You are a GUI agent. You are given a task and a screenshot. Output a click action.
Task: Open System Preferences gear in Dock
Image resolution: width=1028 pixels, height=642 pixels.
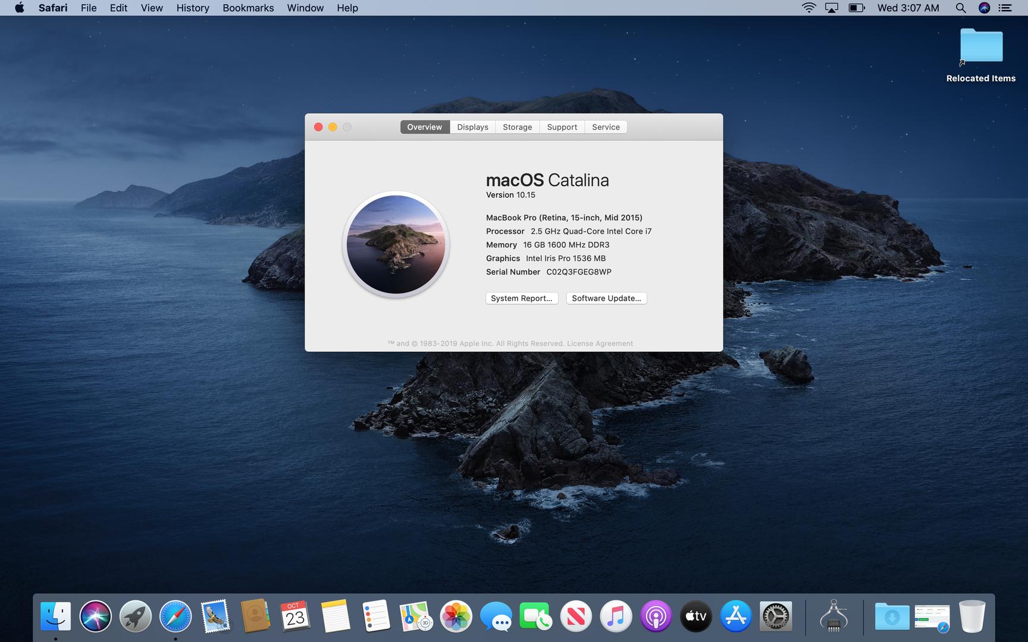coord(776,616)
